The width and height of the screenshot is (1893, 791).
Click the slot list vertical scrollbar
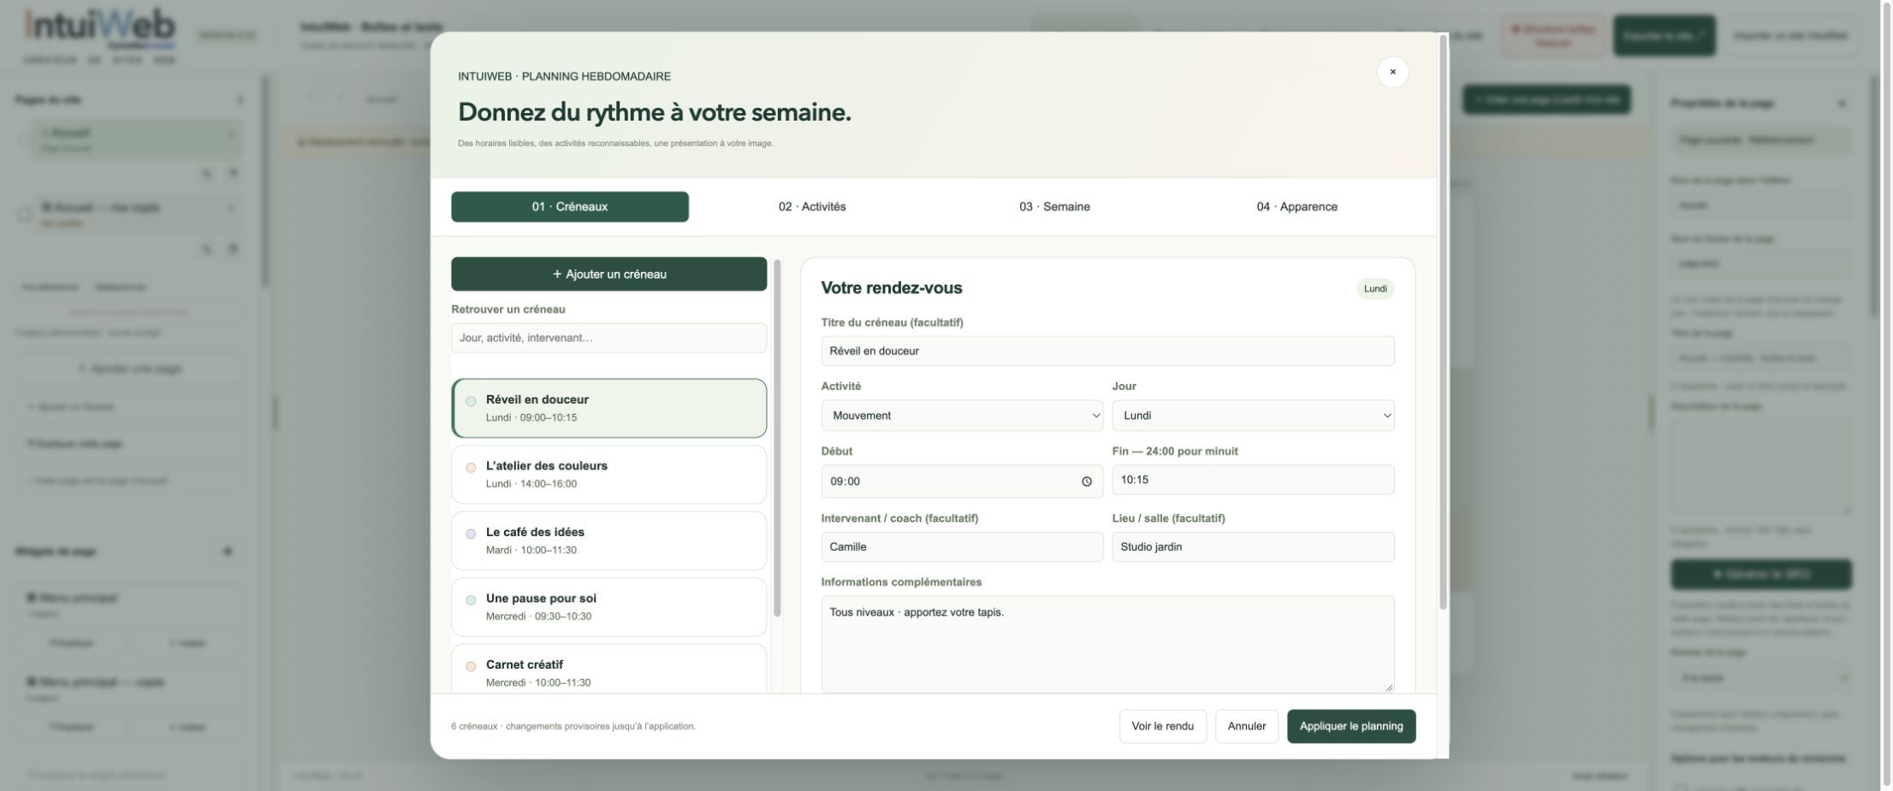777,438
